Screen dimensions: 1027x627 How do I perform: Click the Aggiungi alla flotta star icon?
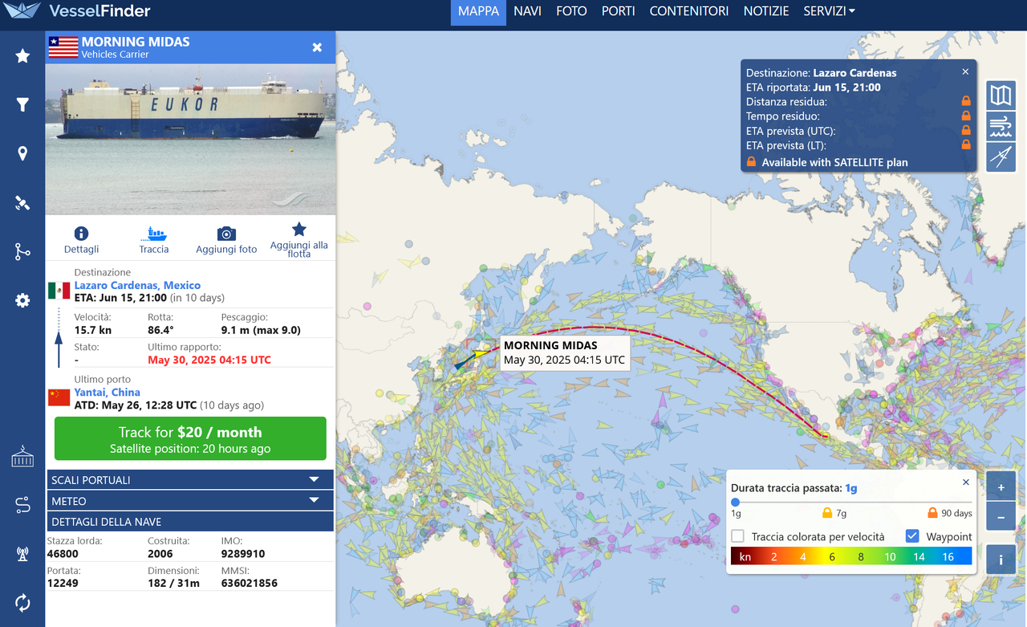[x=298, y=229]
